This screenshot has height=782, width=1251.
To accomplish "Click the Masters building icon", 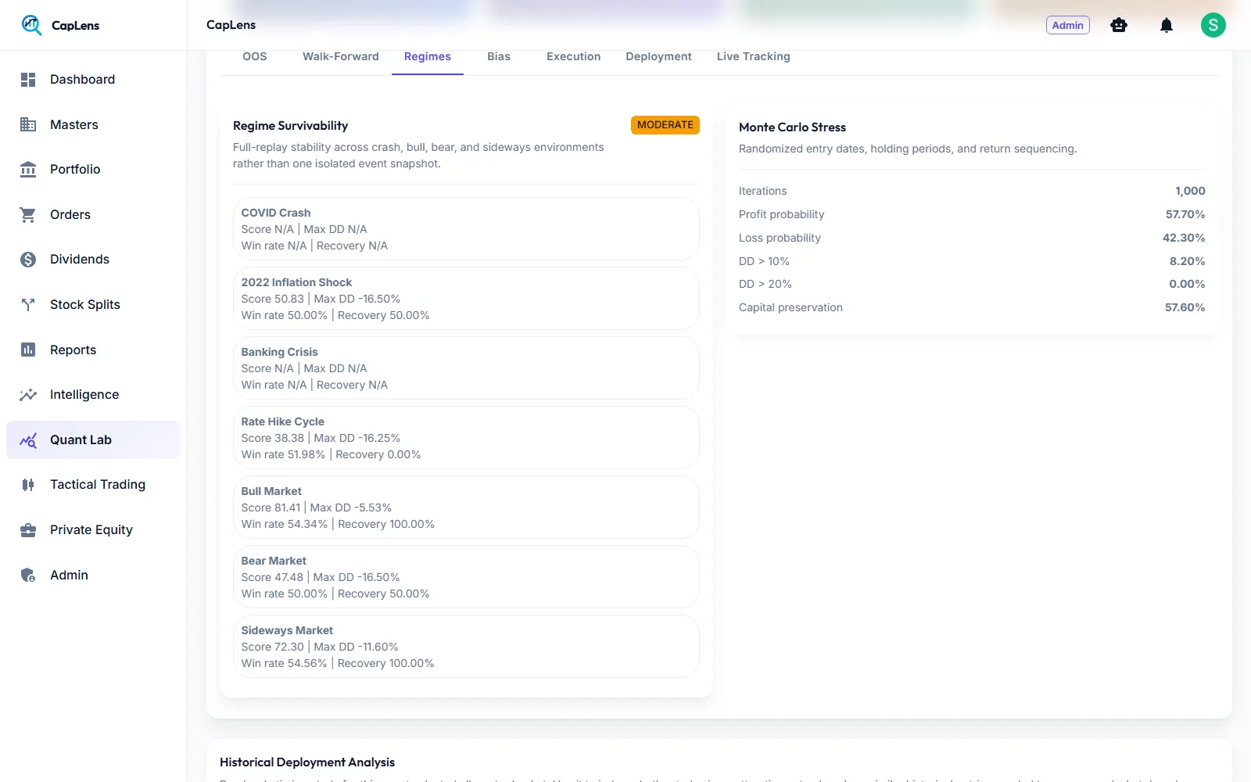I will pos(28,124).
